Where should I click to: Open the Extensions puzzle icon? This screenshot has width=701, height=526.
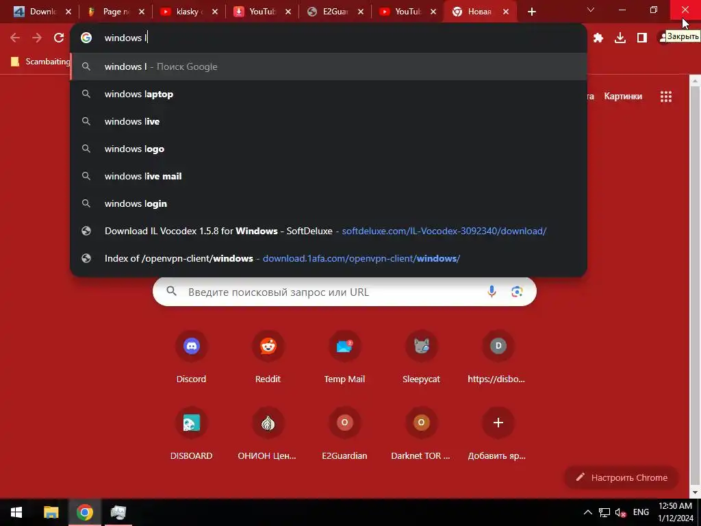(598, 38)
